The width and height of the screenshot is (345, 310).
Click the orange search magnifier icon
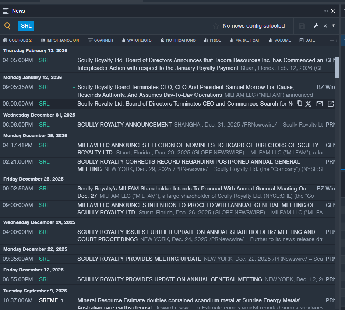click(7, 26)
